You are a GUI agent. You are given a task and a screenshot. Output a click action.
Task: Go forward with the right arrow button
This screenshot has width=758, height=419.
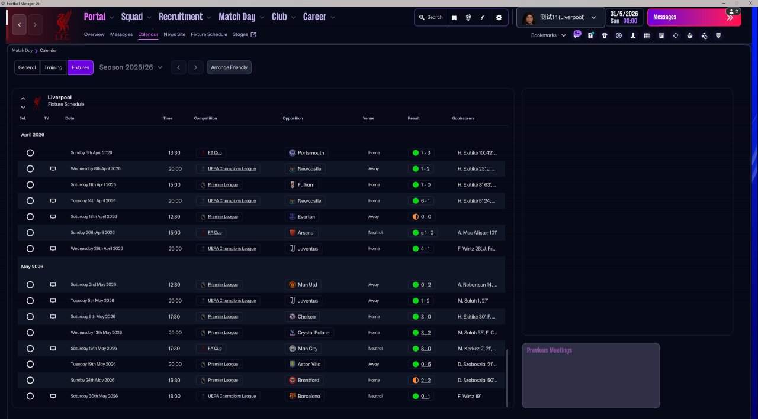tap(35, 25)
